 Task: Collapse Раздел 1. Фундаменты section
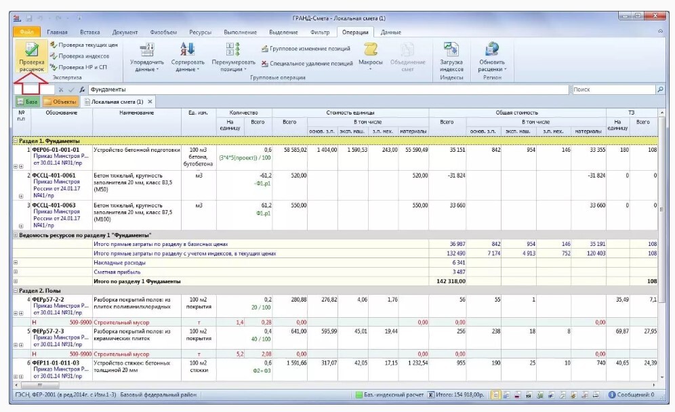(x=16, y=141)
